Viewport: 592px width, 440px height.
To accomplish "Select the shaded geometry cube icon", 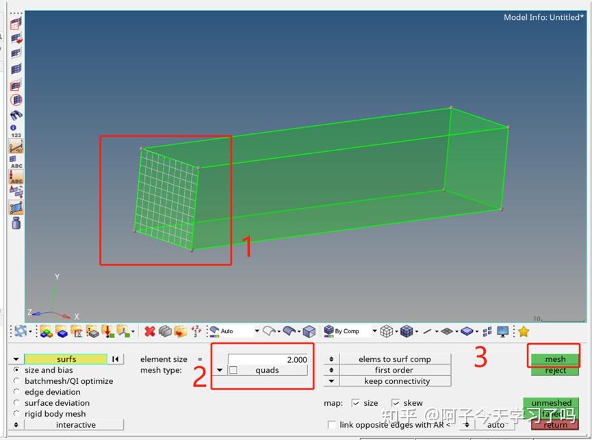I will coord(309,331).
